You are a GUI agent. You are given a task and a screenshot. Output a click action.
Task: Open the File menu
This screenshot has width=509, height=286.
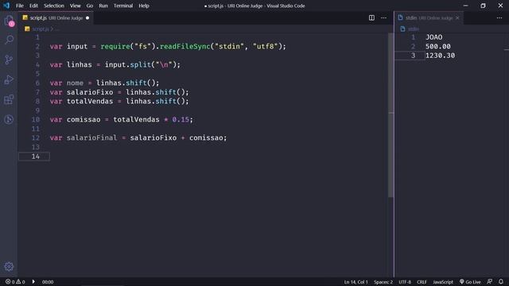(x=19, y=6)
